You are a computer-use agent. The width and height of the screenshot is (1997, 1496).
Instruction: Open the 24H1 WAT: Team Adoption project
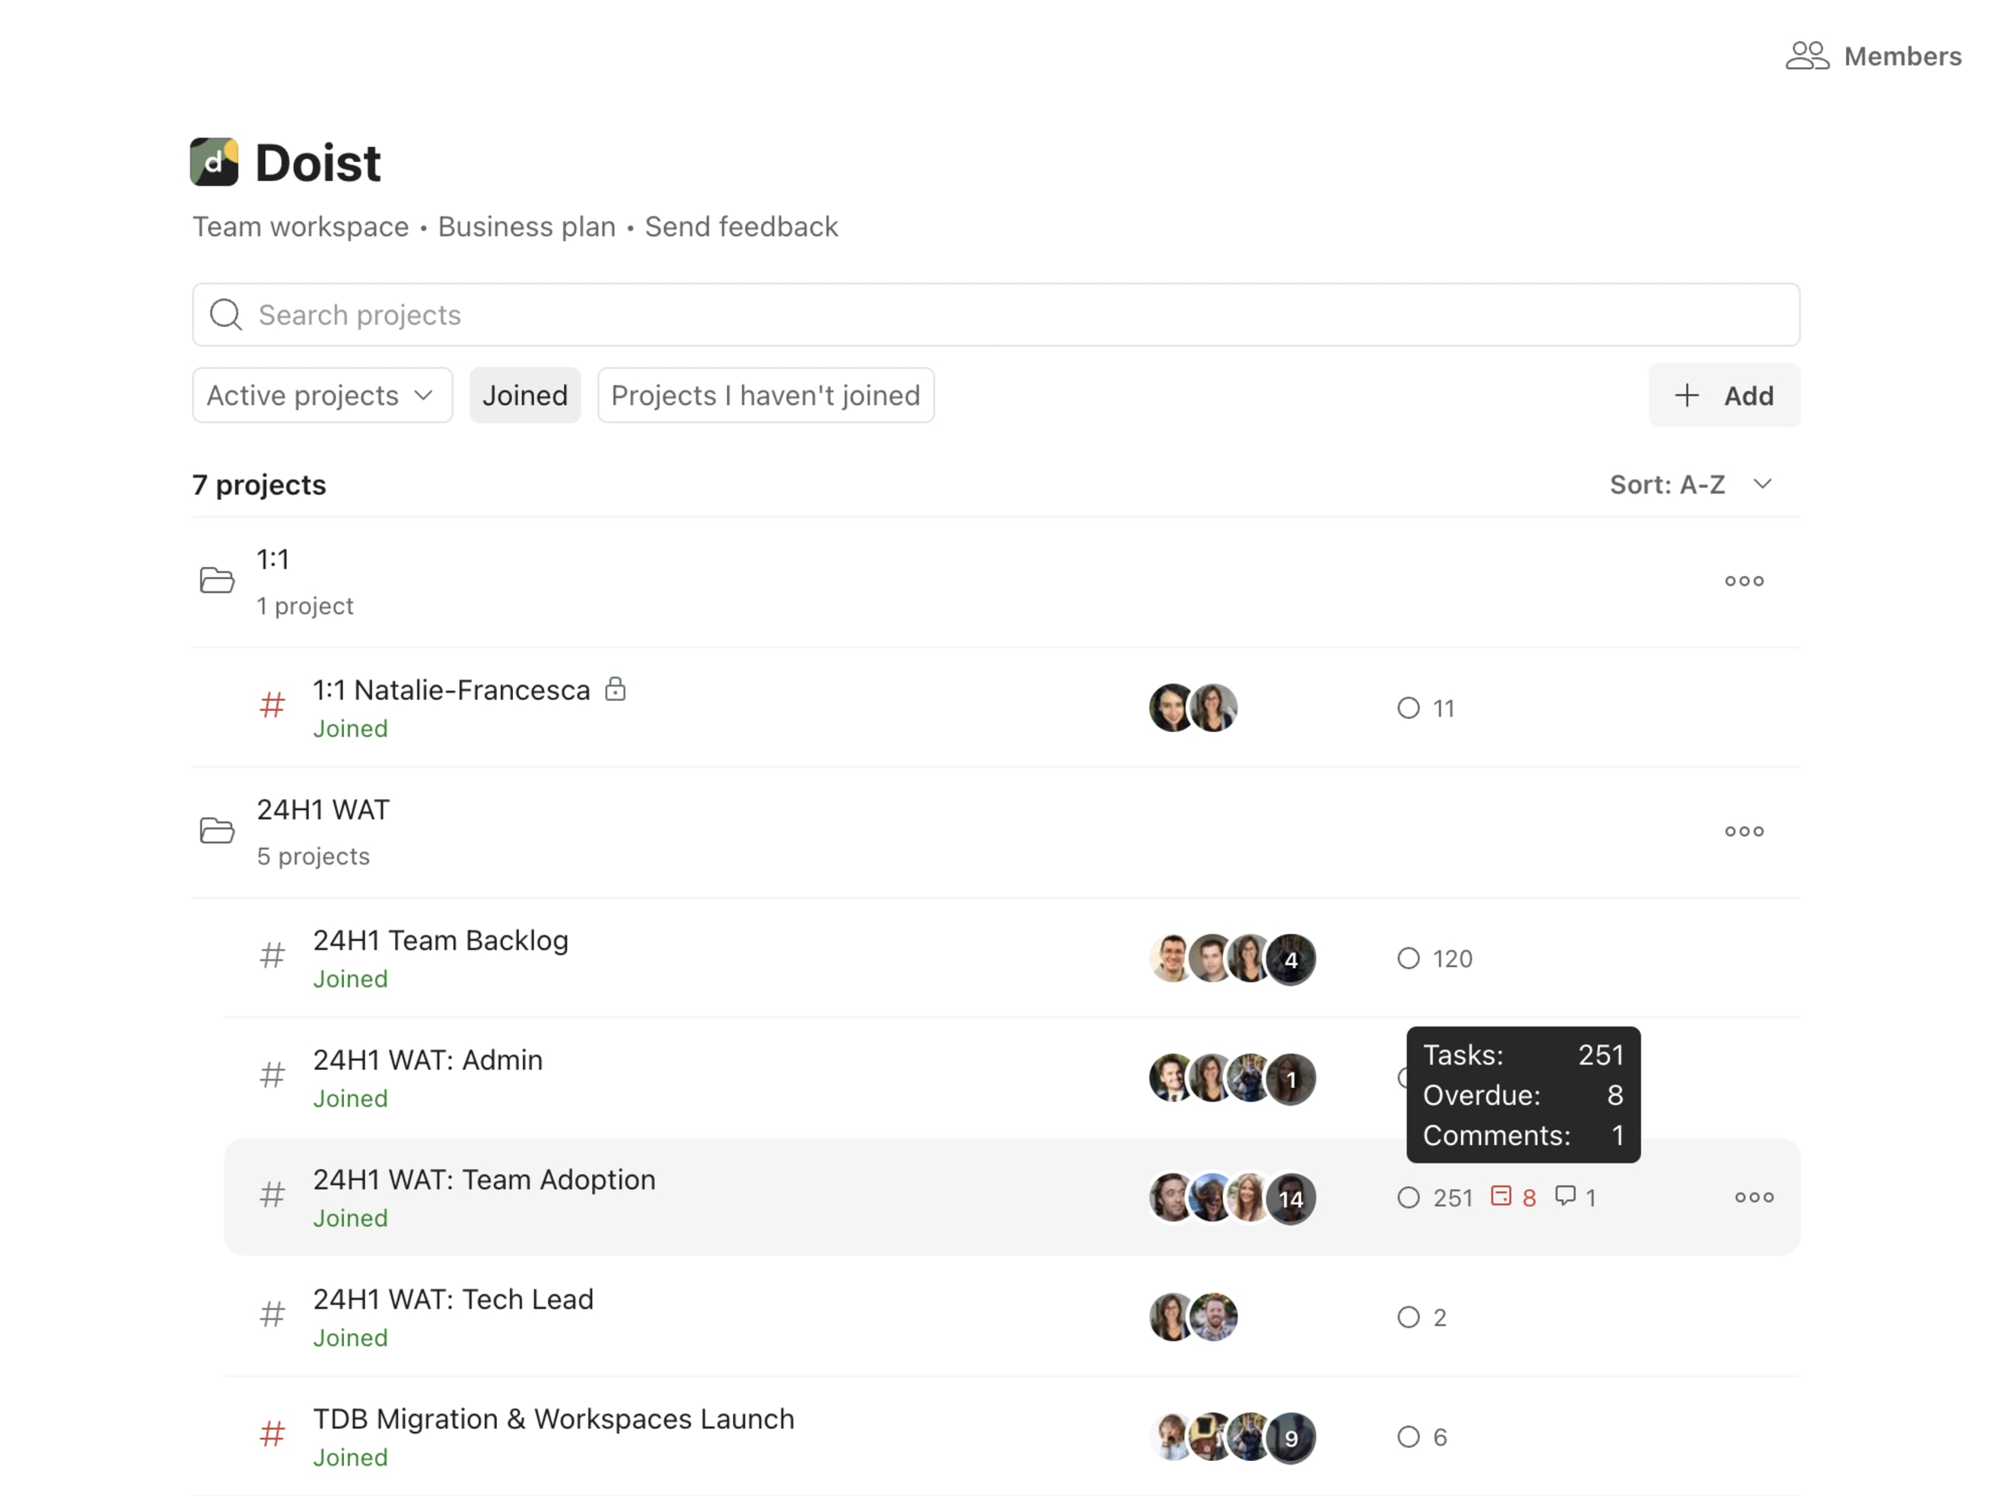click(484, 1179)
